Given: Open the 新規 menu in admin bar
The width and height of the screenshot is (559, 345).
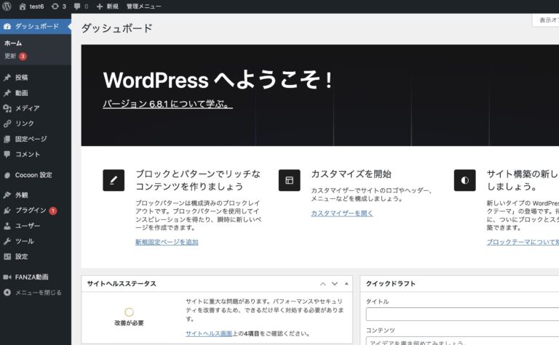Looking at the screenshot, I should click(107, 6).
